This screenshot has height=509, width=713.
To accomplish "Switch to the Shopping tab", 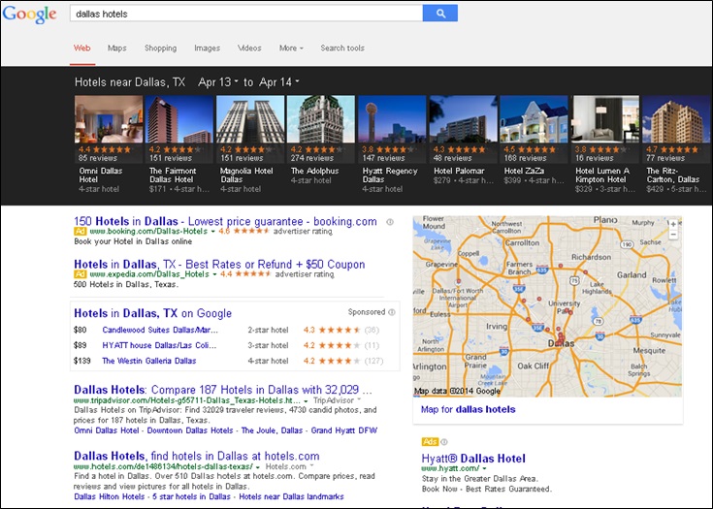I will point(160,48).
